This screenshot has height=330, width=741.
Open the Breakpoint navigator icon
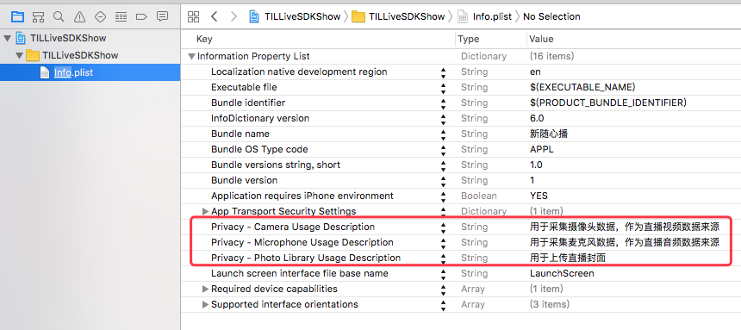point(141,17)
